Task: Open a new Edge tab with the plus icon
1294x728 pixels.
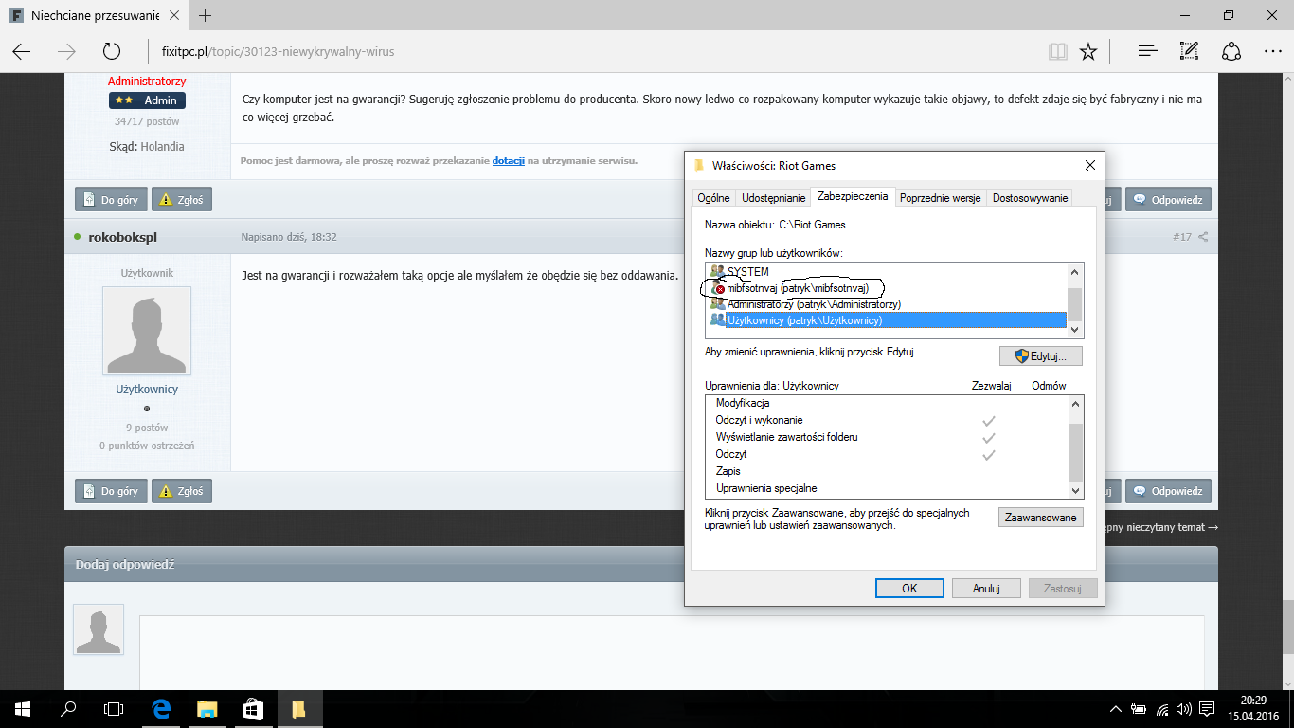Action: (x=206, y=15)
